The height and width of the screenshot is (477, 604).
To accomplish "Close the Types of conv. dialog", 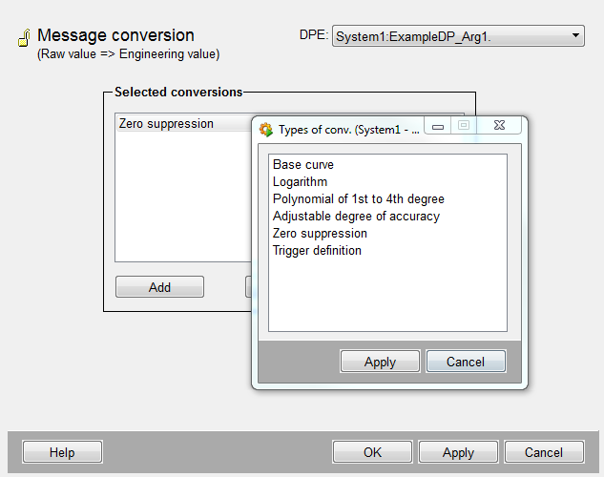I will pos(499,125).
